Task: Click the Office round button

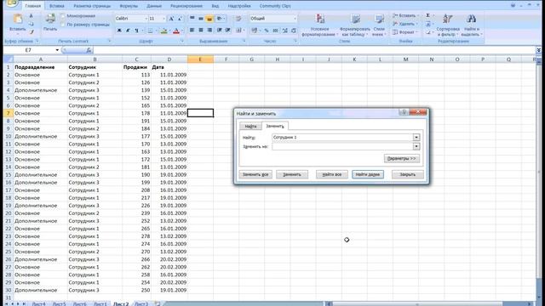Action: [11, 3]
